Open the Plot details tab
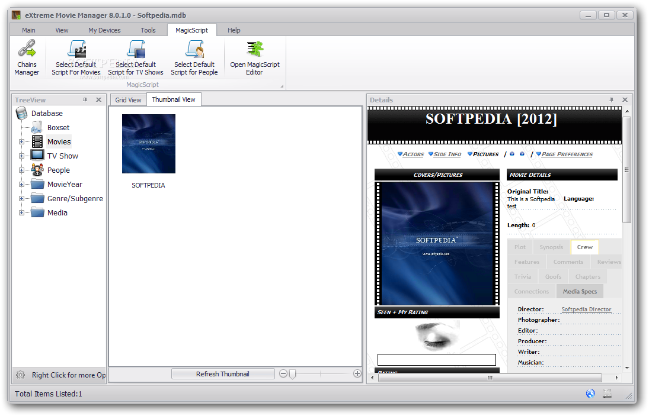The width and height of the screenshot is (649, 416). [520, 247]
